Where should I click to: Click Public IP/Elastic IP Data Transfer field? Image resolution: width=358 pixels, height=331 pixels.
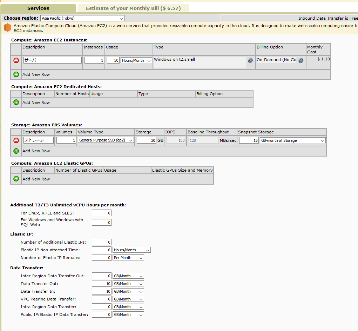[102, 315]
